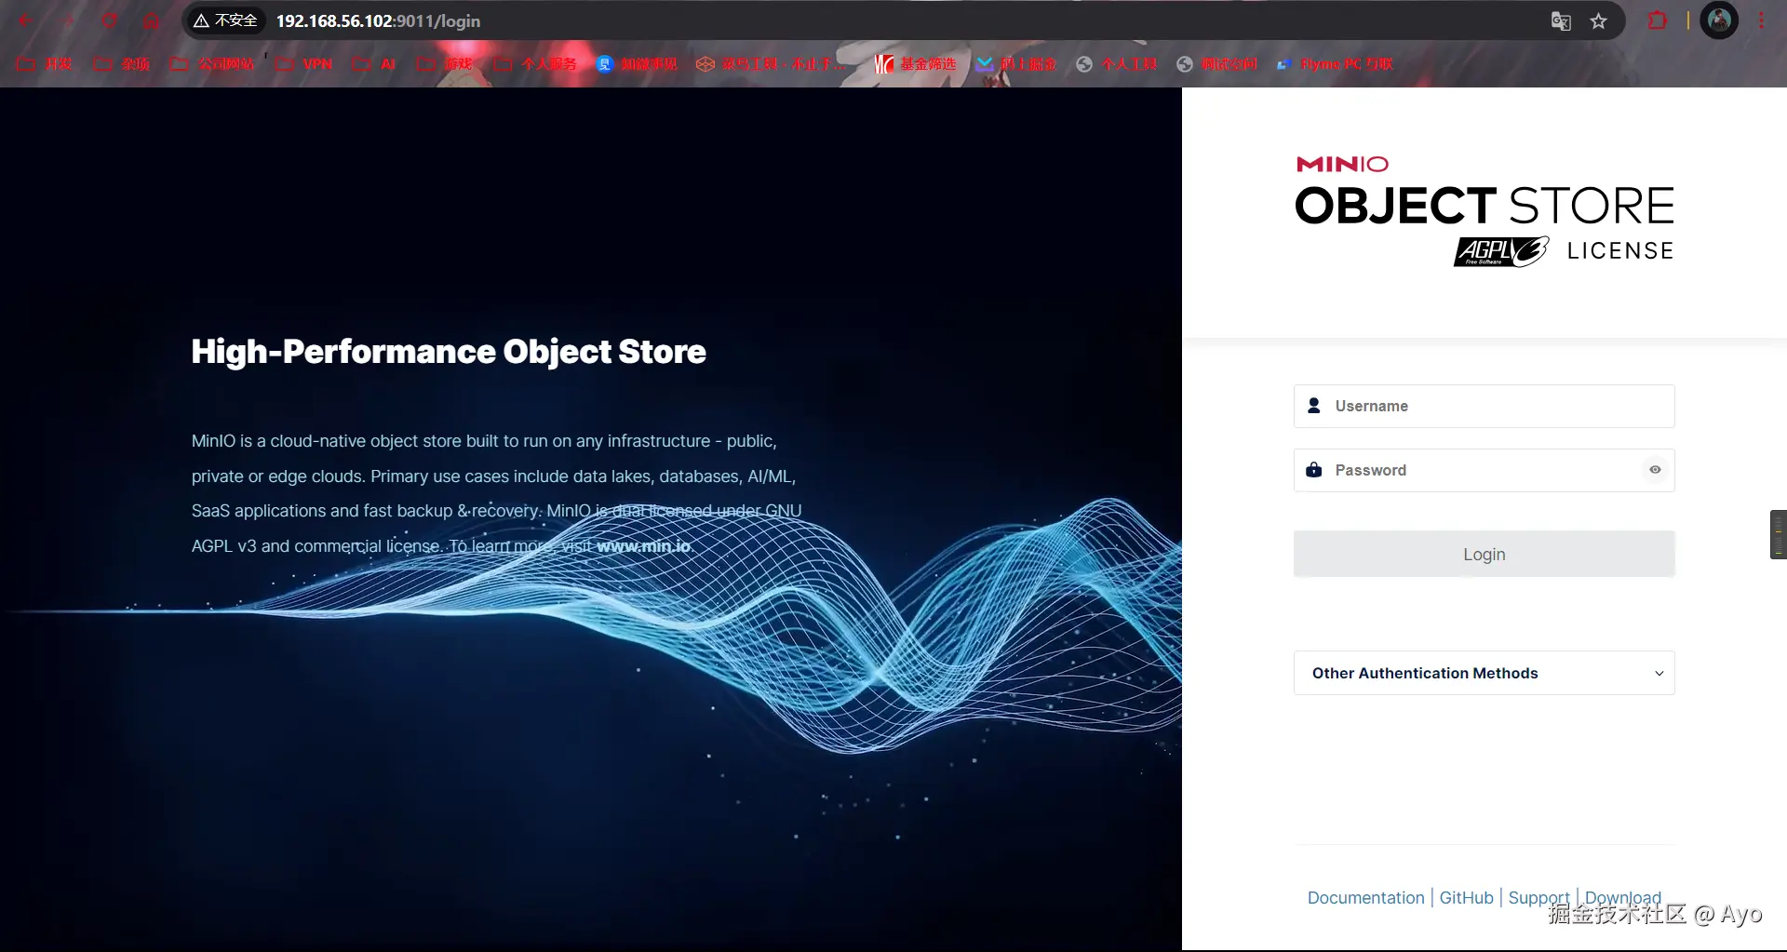Open the browser extensions puzzle icon

(x=1658, y=20)
